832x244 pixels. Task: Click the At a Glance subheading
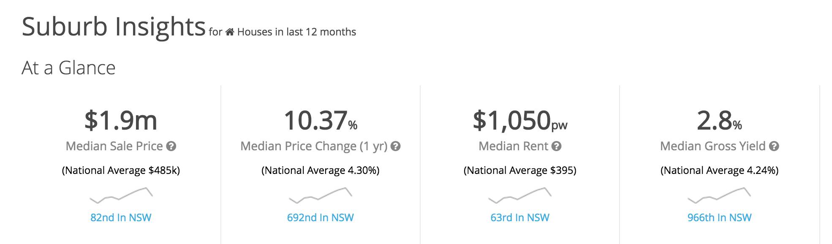[68, 68]
